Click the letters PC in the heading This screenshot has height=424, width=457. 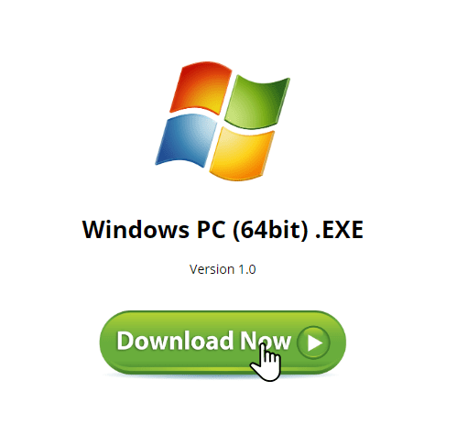pos(212,230)
